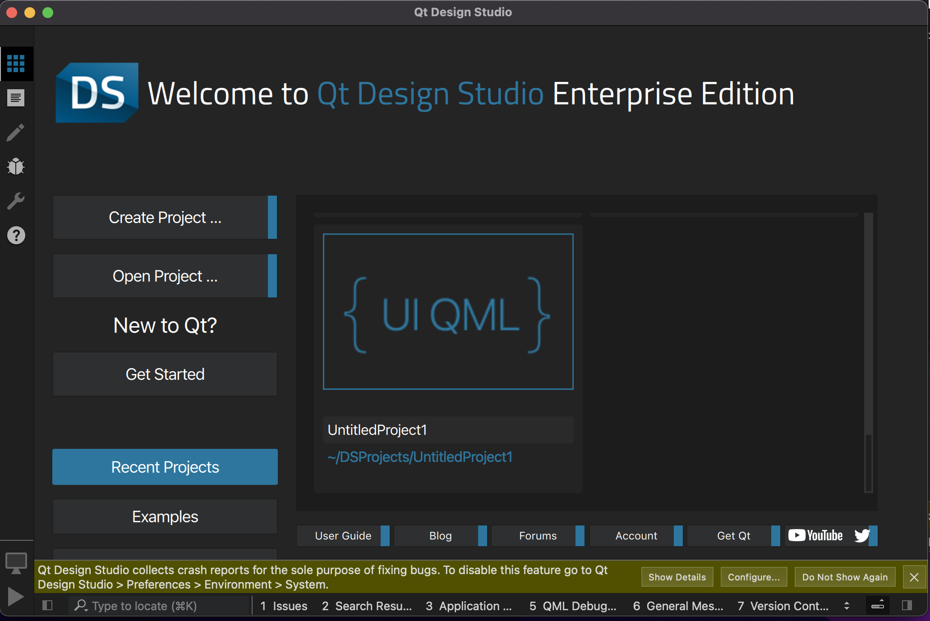
Task: Open the Issues output pane
Action: [284, 606]
